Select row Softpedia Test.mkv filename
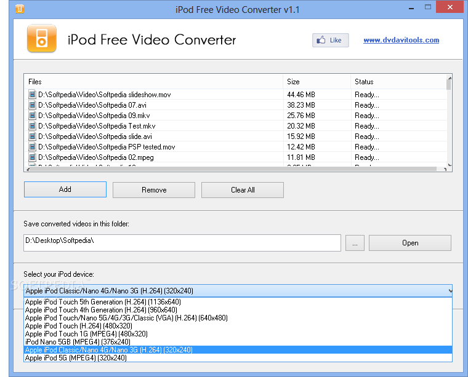The width and height of the screenshot is (468, 377). point(97,126)
